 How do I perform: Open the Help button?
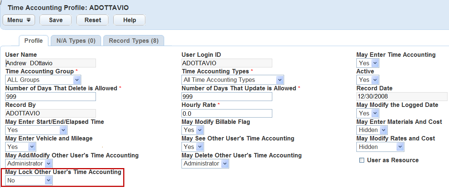(x=129, y=20)
